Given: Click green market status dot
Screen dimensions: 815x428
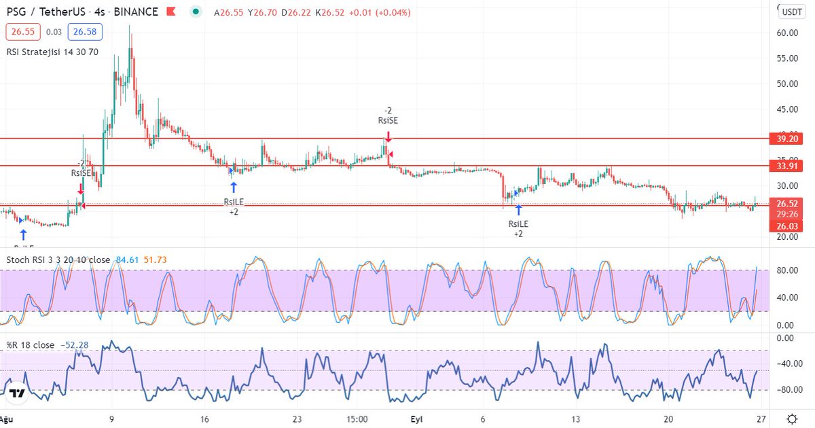Looking at the screenshot, I should click(196, 12).
